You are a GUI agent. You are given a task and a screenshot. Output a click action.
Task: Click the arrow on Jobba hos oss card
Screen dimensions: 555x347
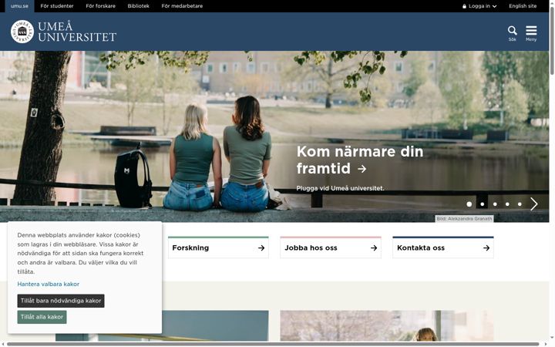click(x=374, y=248)
